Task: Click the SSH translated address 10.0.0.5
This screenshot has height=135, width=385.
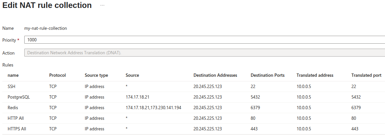Action: click(304, 86)
